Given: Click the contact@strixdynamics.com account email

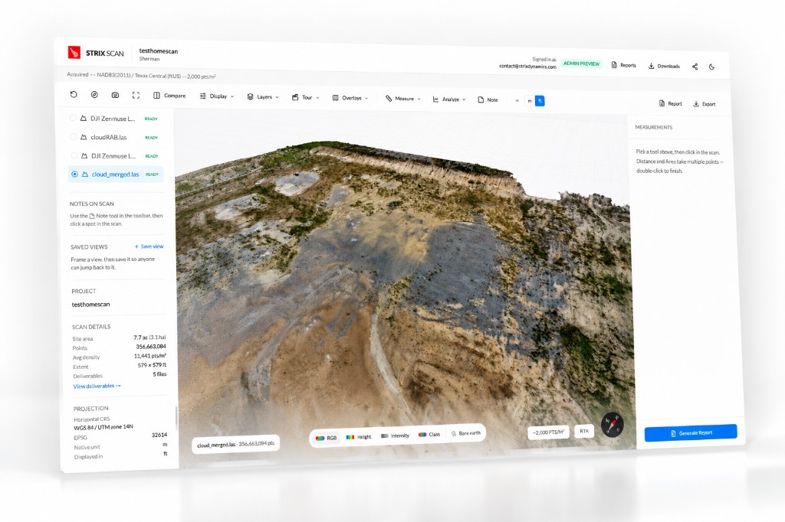Looking at the screenshot, I should tap(527, 66).
